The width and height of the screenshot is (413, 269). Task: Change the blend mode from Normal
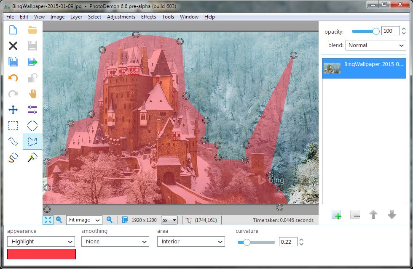tap(375, 45)
